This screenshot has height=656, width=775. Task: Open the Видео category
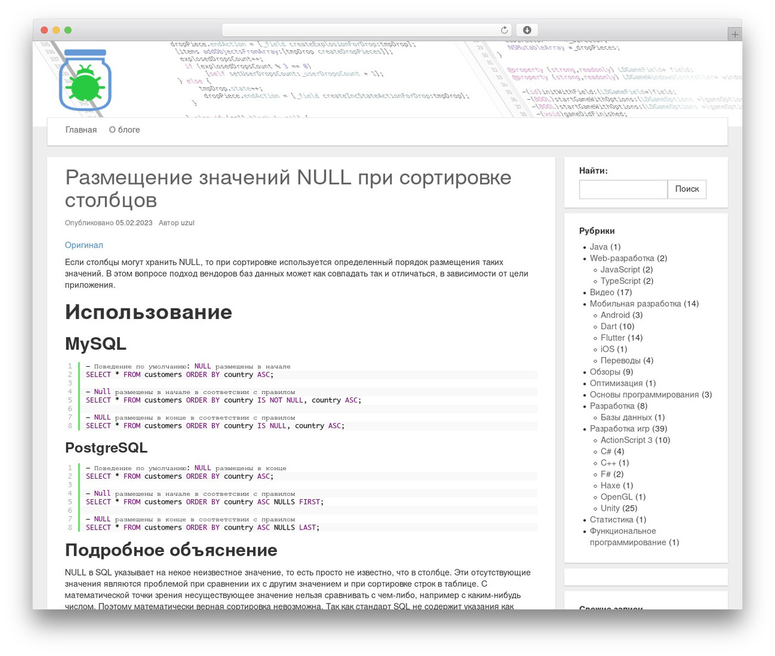coord(602,292)
